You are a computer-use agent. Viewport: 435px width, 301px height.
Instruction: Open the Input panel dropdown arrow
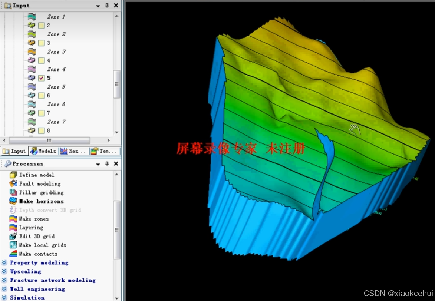pos(98,6)
